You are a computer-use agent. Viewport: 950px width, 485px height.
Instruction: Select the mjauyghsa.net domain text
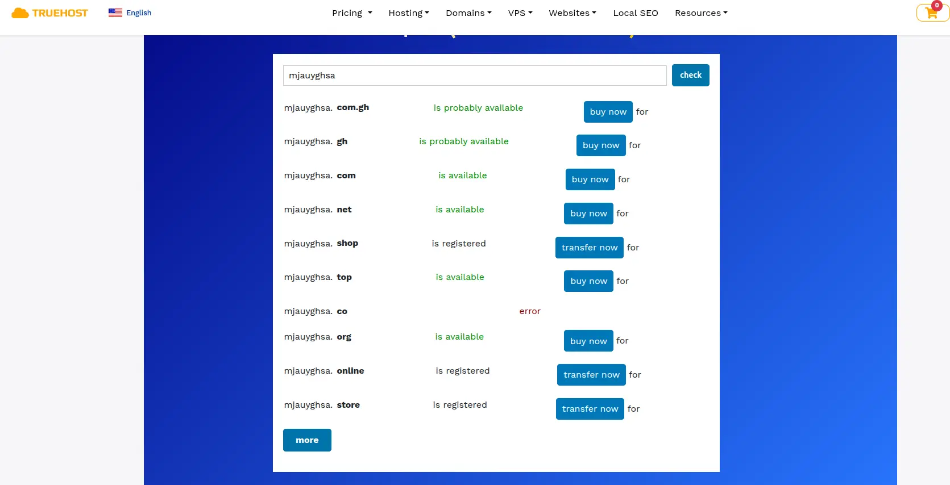[x=318, y=210]
